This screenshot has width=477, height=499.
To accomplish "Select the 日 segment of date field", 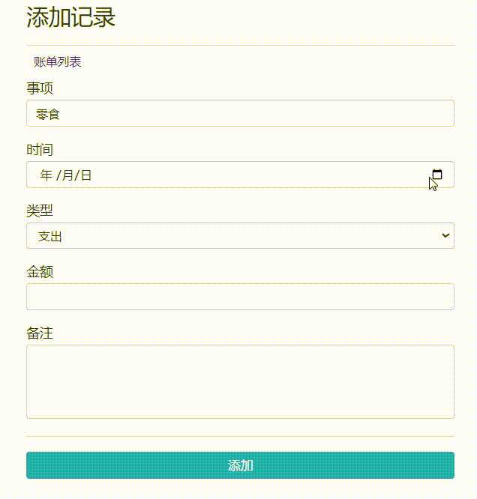I will (x=86, y=175).
